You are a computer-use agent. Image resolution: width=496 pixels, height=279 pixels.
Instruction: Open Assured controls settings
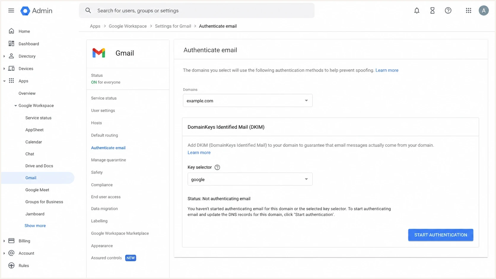(x=106, y=258)
